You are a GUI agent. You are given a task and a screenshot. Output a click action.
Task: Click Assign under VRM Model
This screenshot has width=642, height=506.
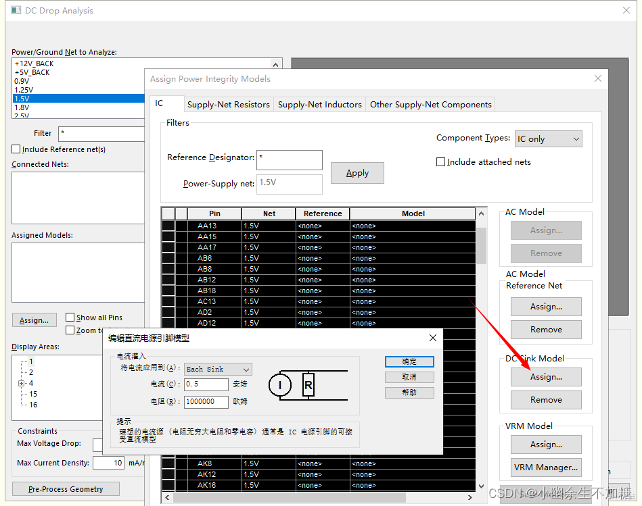pos(546,445)
